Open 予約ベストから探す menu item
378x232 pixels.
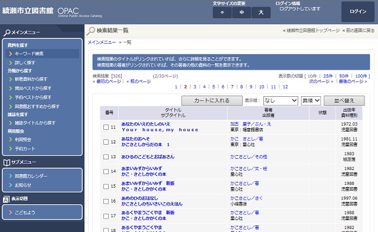[33, 97]
